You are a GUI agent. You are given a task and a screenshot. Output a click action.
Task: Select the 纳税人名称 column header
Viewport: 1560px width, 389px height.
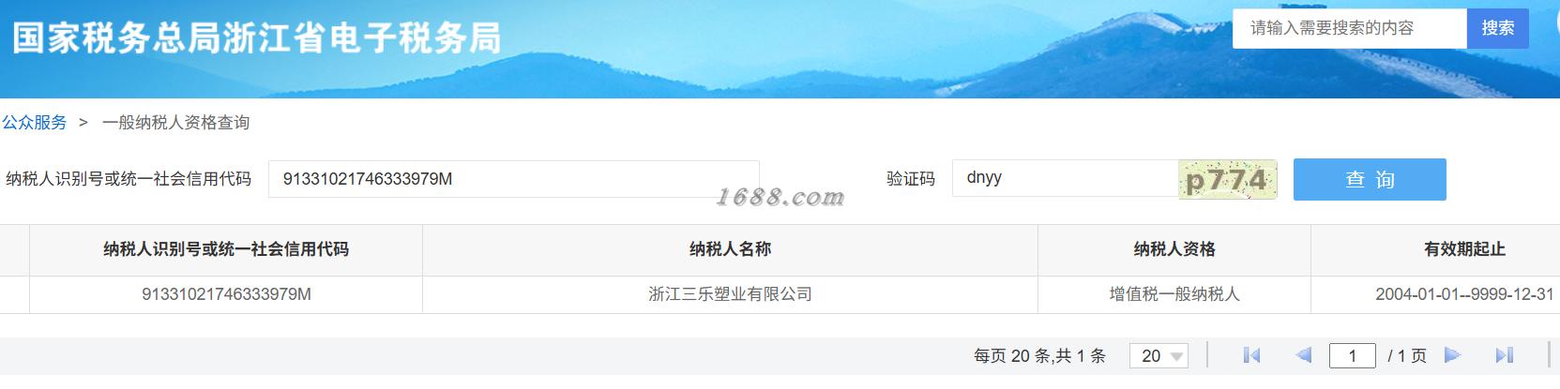[730, 249]
